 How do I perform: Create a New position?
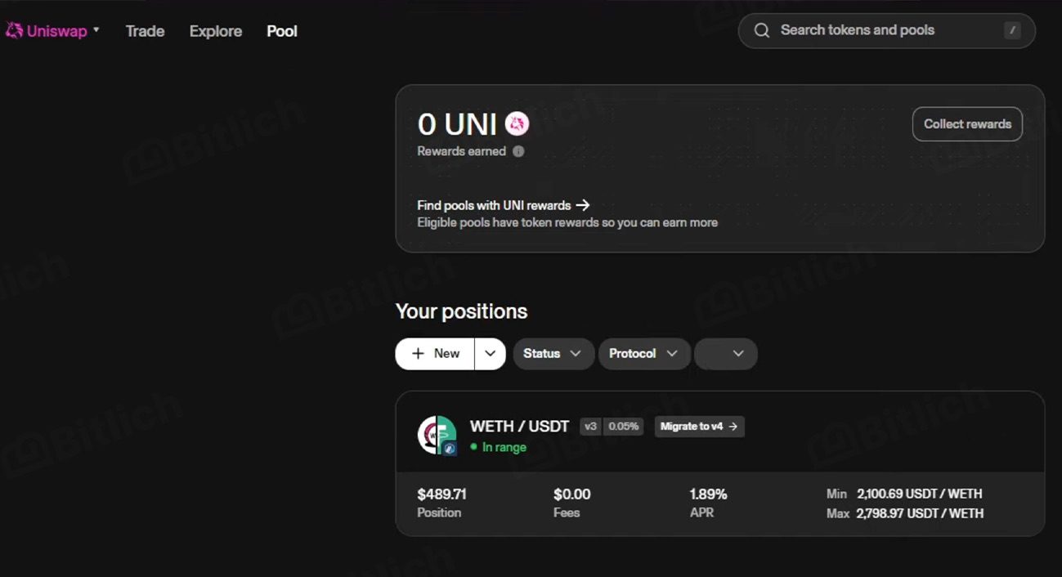tap(435, 353)
